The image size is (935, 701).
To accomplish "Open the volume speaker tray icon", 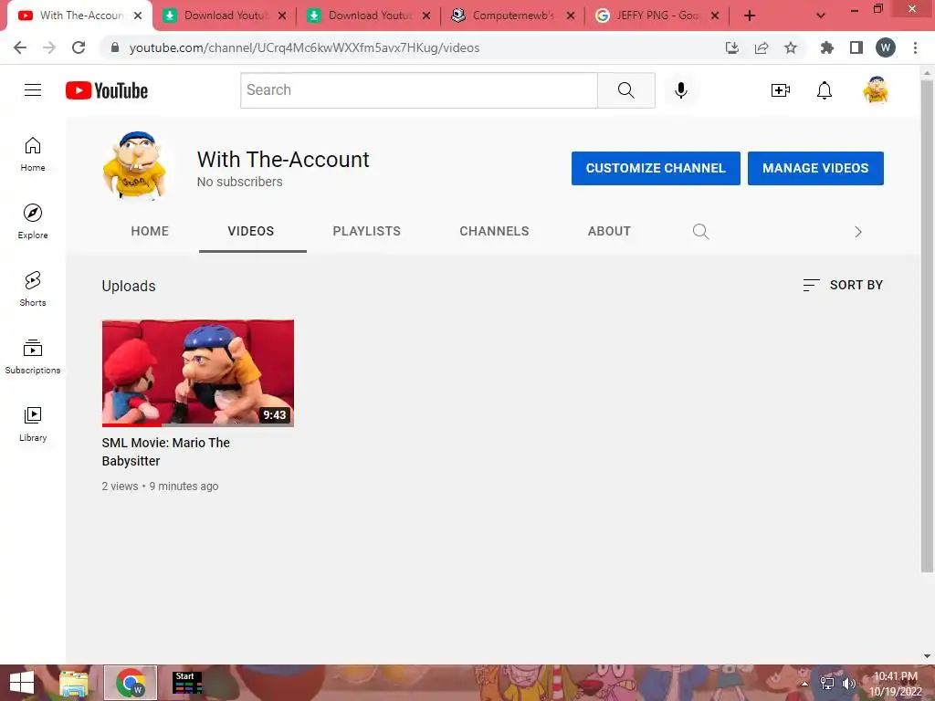I will 848,683.
